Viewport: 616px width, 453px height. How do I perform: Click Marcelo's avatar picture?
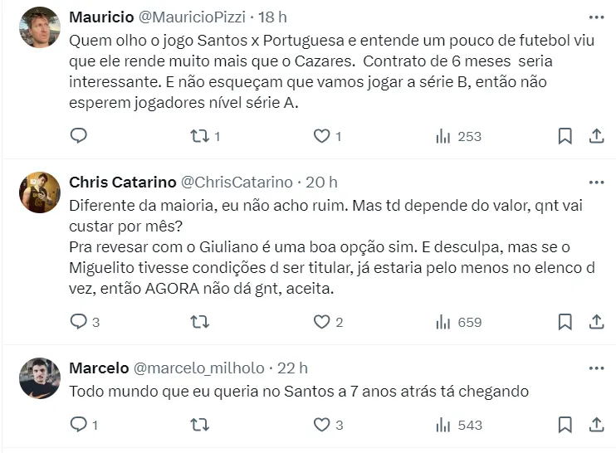tap(39, 378)
